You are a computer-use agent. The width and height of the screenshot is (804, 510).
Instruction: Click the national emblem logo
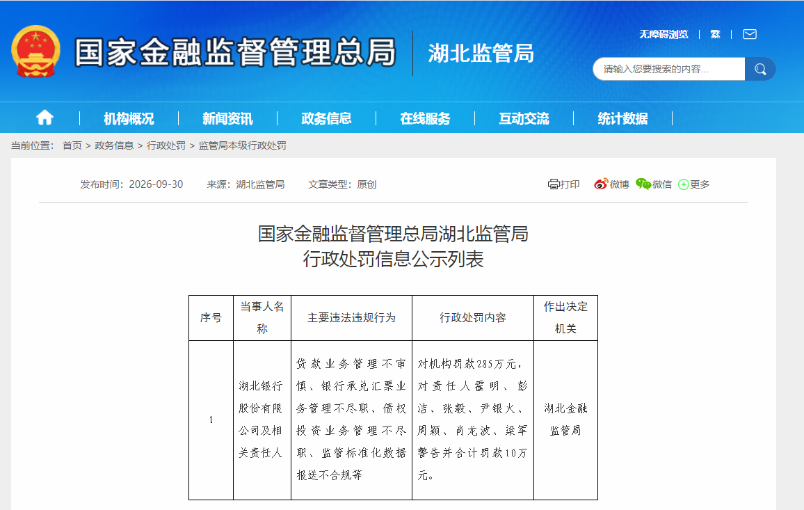[x=36, y=51]
